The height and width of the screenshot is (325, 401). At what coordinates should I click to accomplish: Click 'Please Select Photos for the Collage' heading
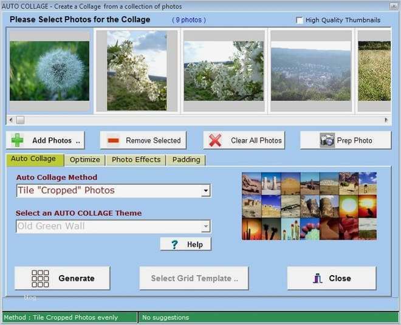tap(80, 19)
